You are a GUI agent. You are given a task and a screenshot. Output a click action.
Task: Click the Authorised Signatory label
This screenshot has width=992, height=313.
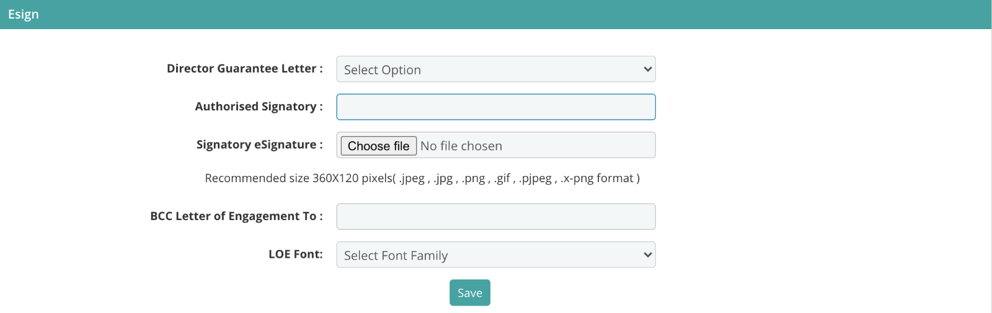click(259, 107)
